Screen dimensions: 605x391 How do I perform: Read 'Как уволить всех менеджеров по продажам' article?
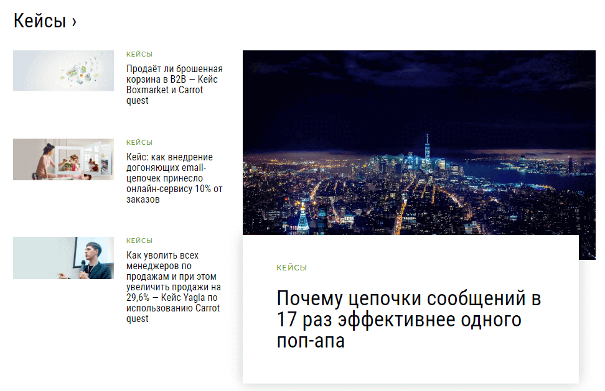pyautogui.click(x=174, y=287)
